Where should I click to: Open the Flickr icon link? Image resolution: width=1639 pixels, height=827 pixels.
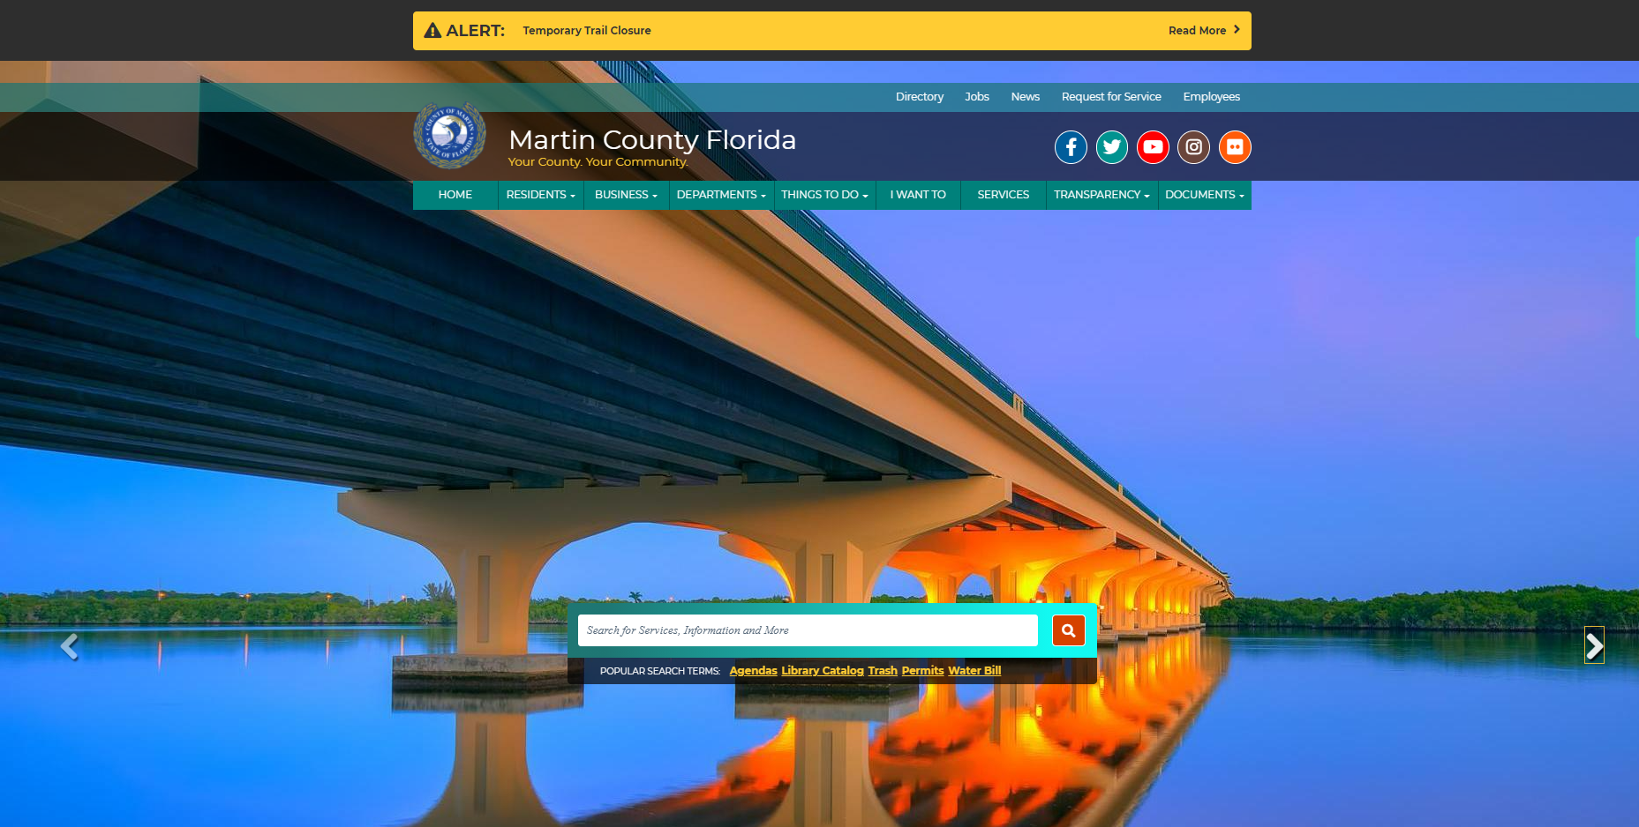pyautogui.click(x=1235, y=147)
